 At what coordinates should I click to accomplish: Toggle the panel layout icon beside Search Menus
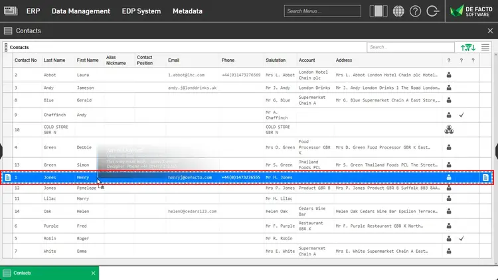378,11
